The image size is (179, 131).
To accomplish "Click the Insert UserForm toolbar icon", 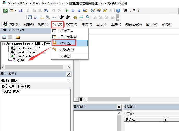I will coord(11,11).
